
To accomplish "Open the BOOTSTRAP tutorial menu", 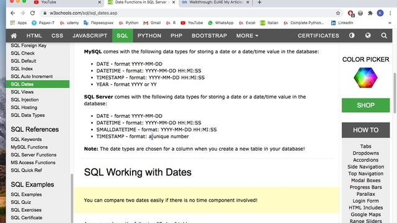I will pyautogui.click(x=209, y=36).
